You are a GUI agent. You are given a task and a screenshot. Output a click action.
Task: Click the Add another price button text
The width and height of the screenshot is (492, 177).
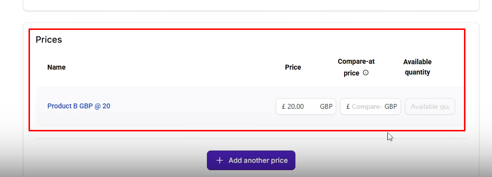(x=258, y=160)
